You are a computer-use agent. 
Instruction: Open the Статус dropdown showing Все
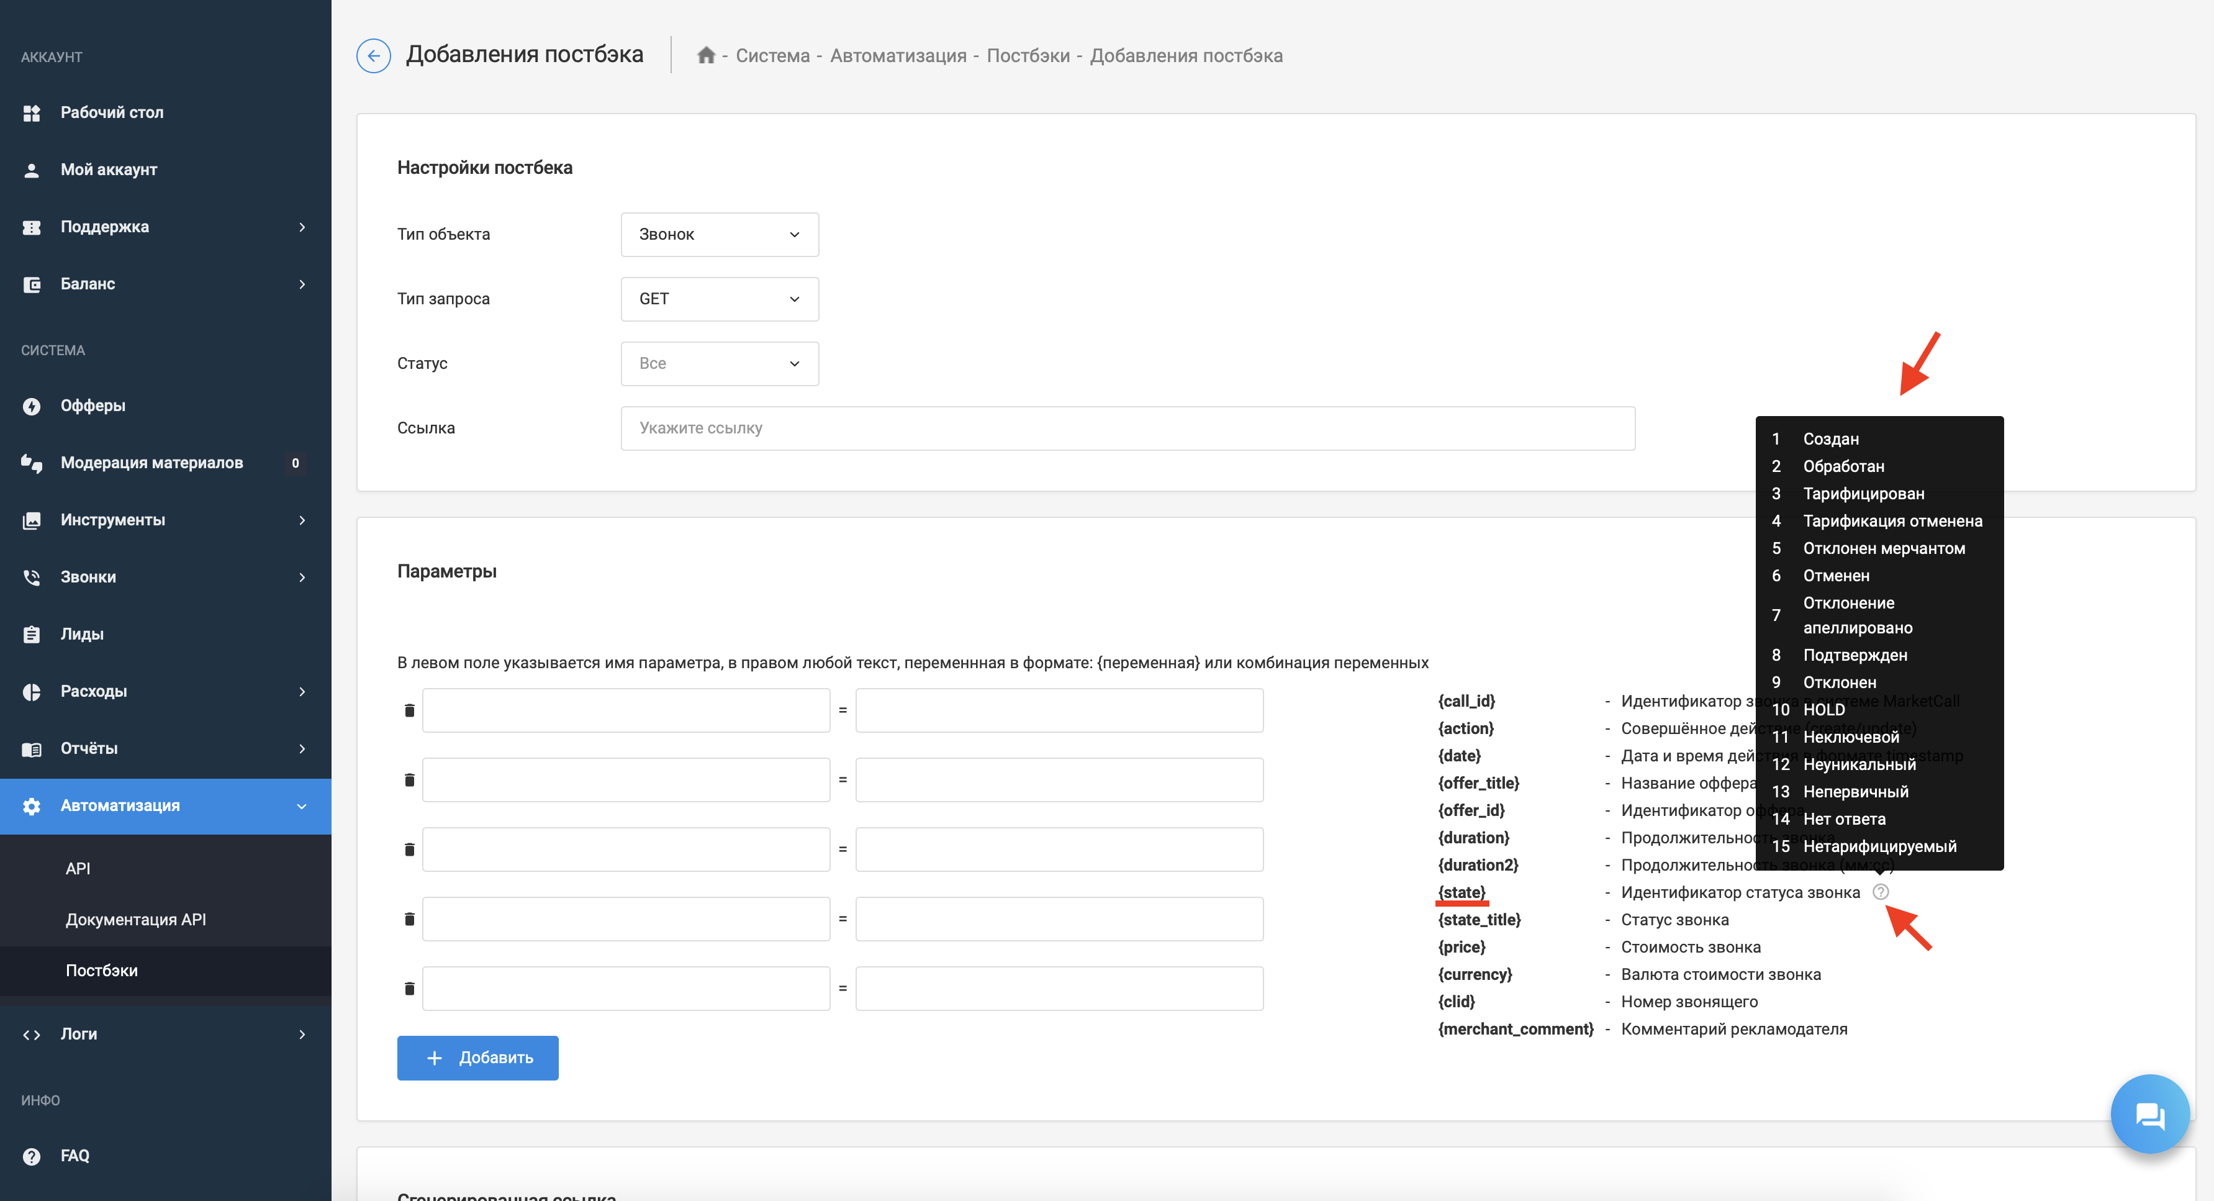[720, 364]
